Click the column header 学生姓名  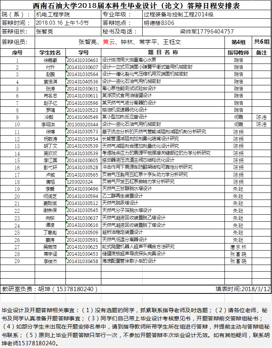[50, 53]
